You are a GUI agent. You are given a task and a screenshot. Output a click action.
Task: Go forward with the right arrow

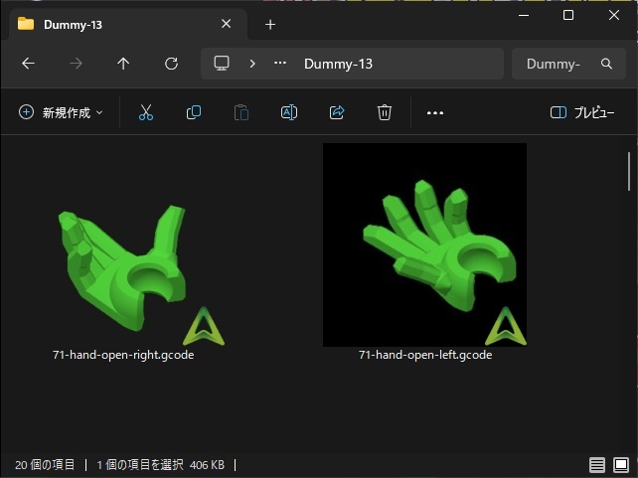76,64
